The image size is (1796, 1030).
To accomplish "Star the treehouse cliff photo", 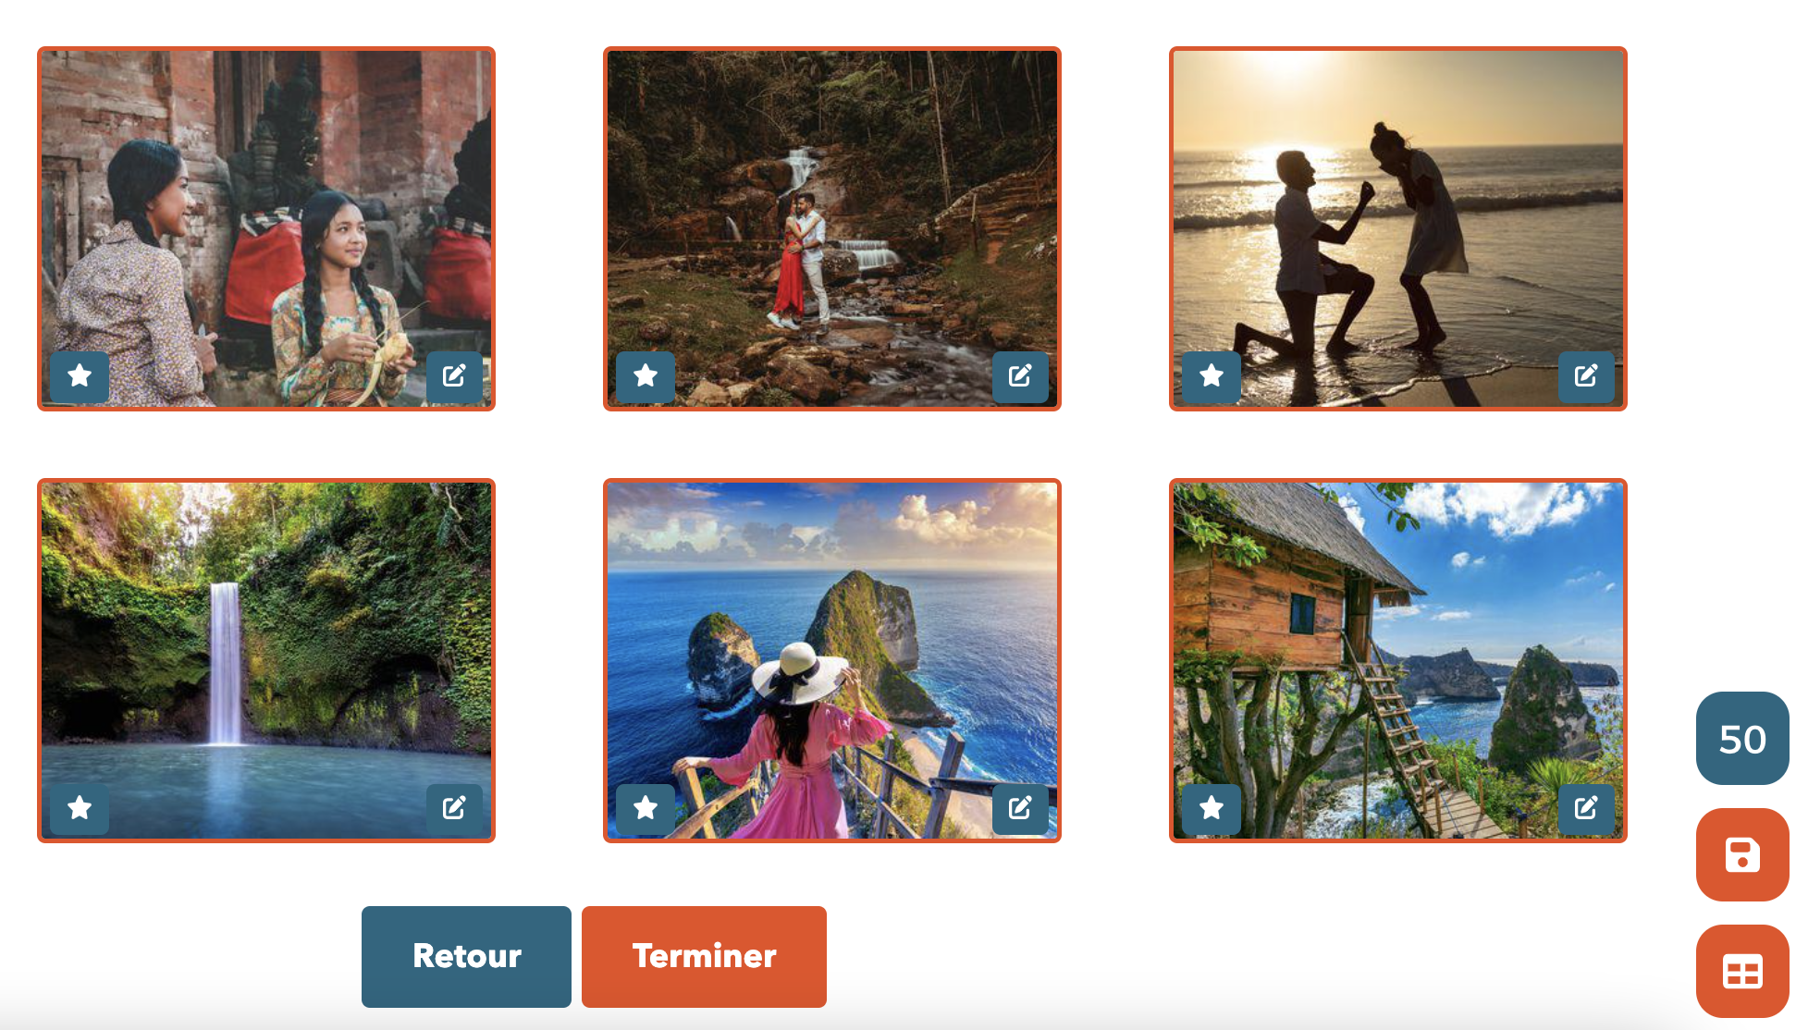I will pos(1212,808).
